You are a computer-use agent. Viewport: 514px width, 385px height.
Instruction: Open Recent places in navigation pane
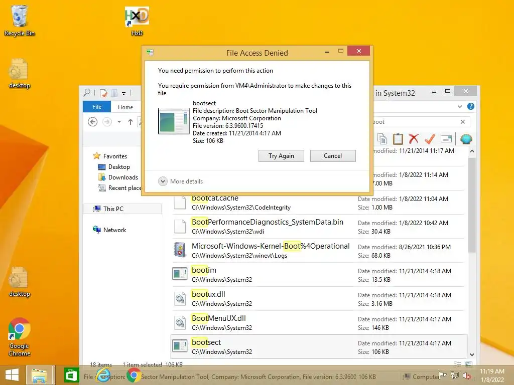(x=119, y=188)
